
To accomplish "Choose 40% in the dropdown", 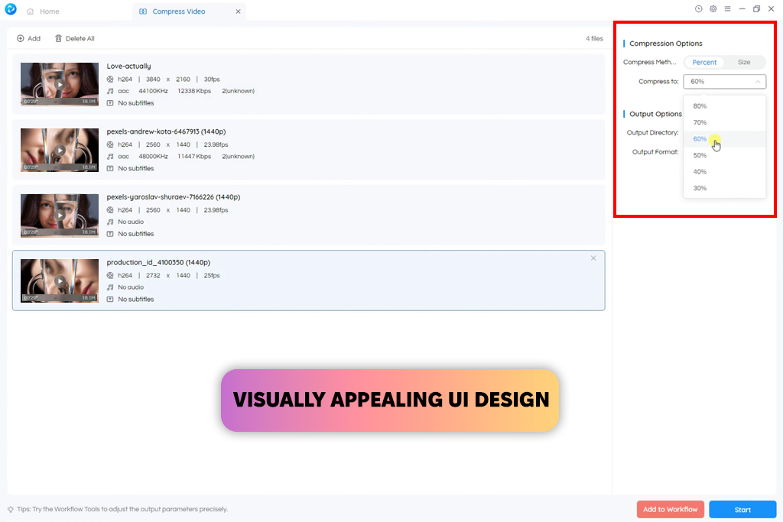I will 725,172.
